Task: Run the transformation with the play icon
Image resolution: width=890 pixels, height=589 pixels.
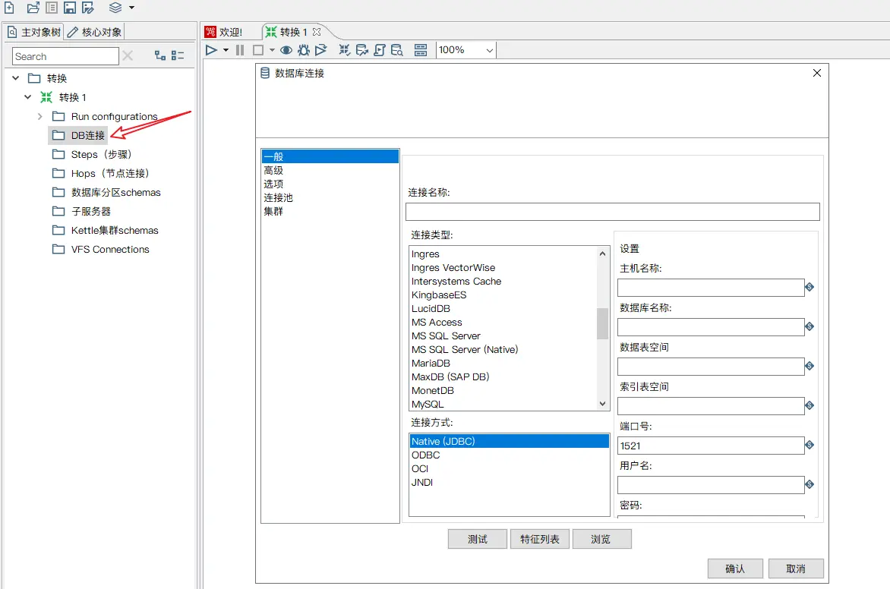Action: pos(211,50)
